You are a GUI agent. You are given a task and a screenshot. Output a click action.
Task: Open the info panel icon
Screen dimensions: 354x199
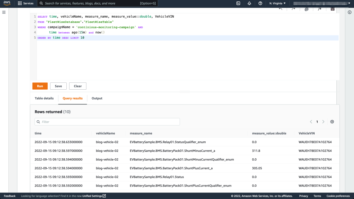point(349,12)
